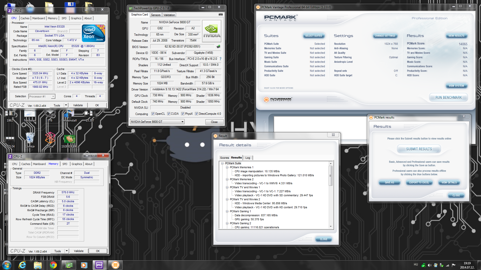Switch to the Validation tab in GPU-Z
This screenshot has width=481, height=270.
pos(169,15)
